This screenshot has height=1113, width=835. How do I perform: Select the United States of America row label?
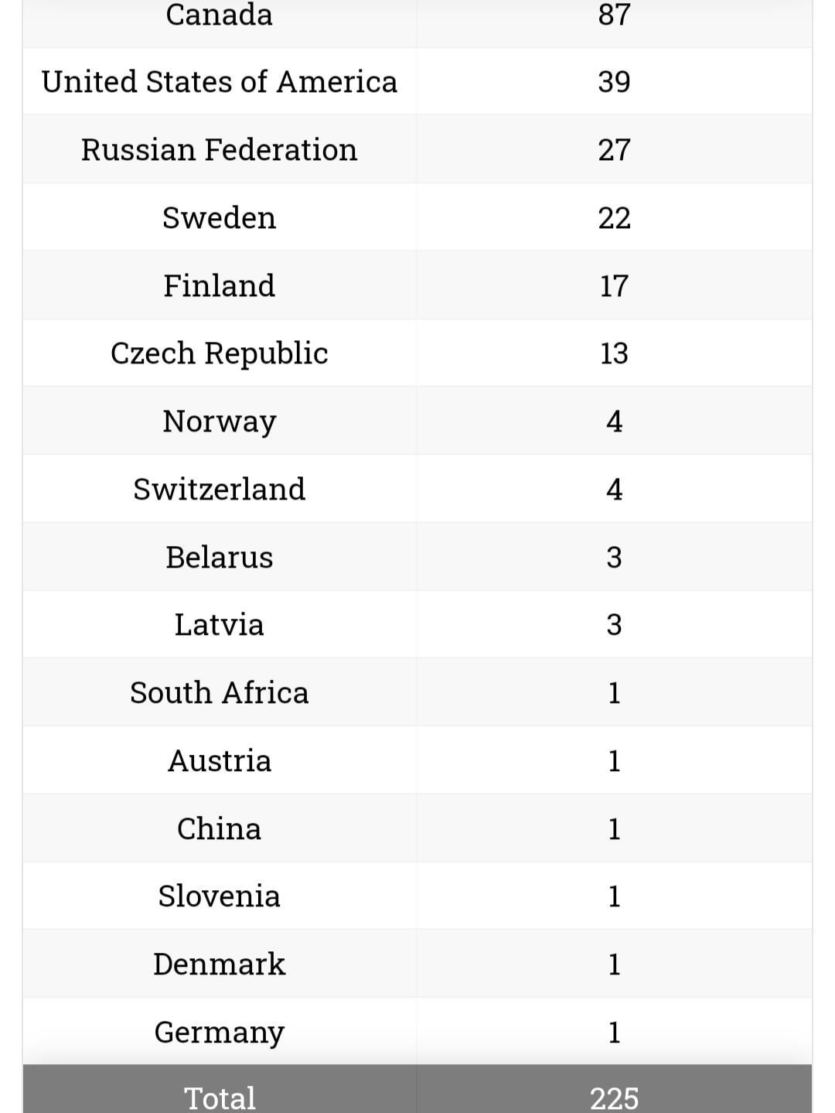(219, 82)
